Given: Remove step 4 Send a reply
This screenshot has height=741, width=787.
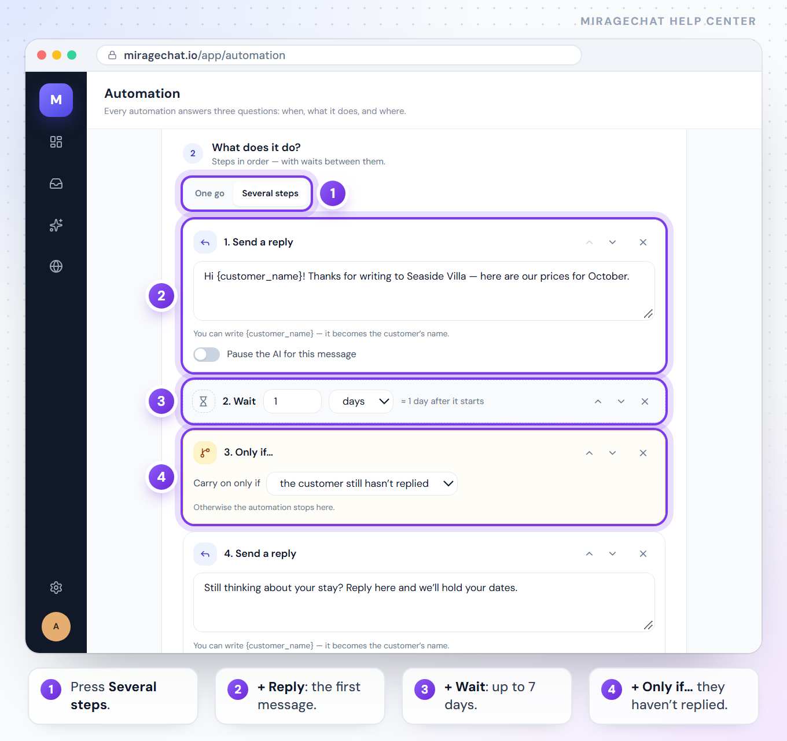Looking at the screenshot, I should 643,554.
